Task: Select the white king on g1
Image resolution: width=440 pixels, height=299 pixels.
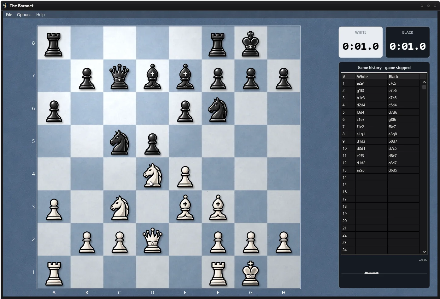Action: 250,273
